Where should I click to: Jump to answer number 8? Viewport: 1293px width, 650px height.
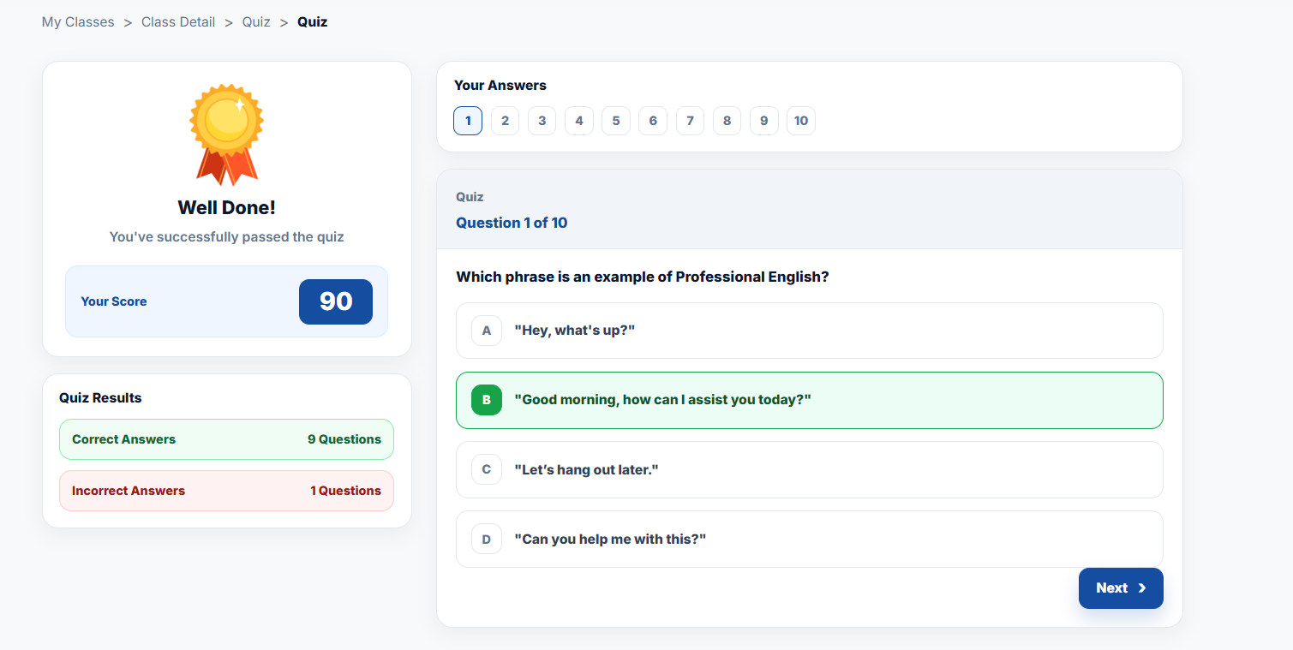pos(727,121)
